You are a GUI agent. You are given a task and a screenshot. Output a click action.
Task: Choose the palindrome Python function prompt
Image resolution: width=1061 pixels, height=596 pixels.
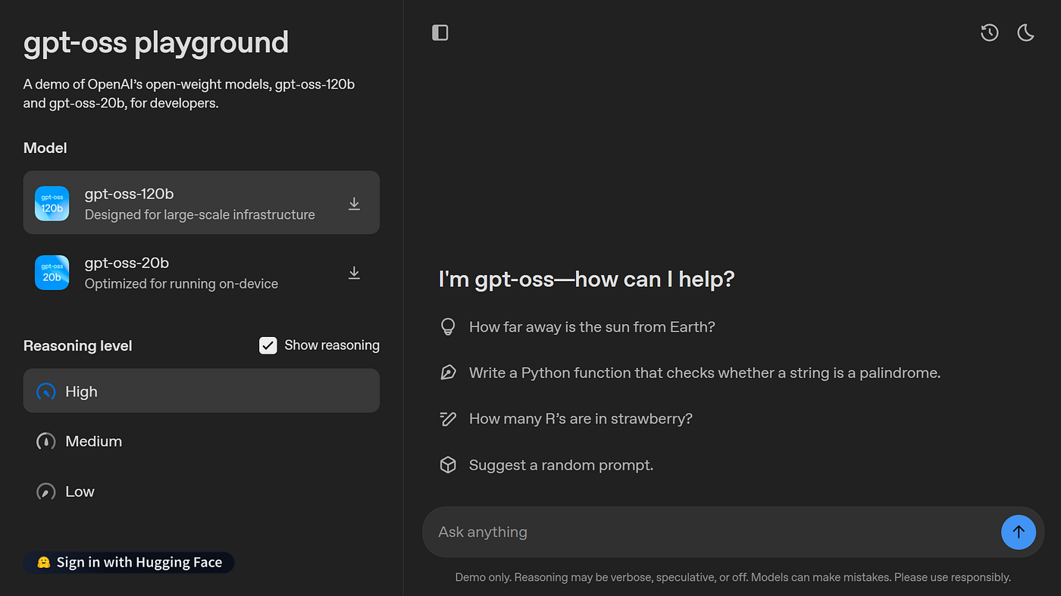pyautogui.click(x=704, y=373)
